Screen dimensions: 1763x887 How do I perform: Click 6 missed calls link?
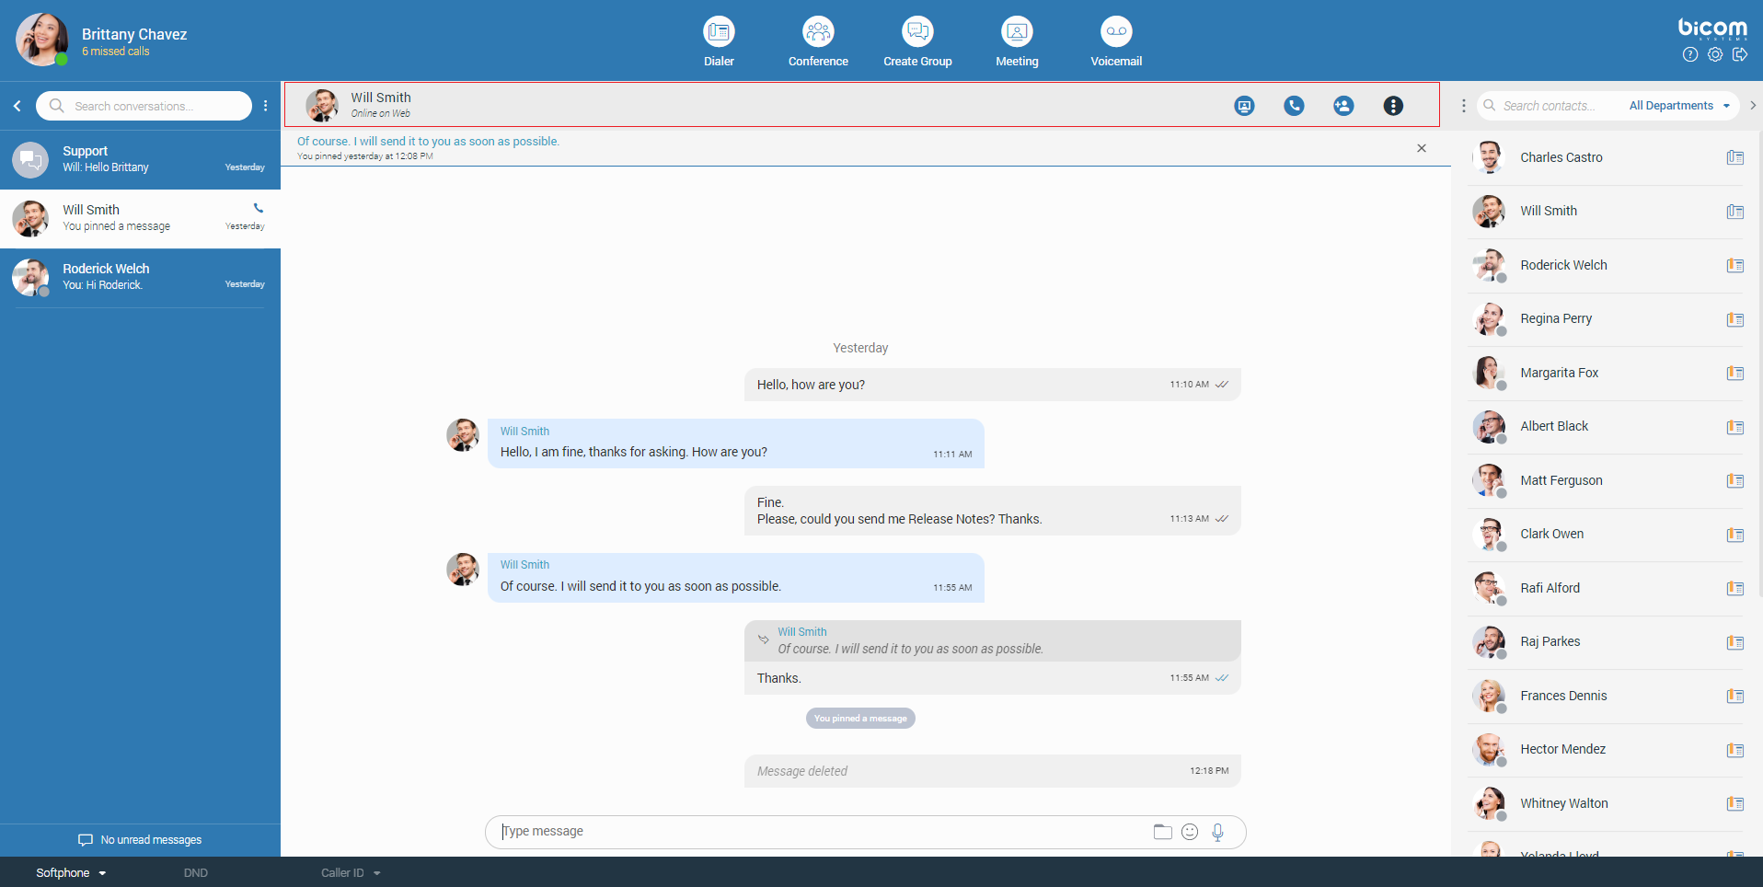click(x=115, y=52)
